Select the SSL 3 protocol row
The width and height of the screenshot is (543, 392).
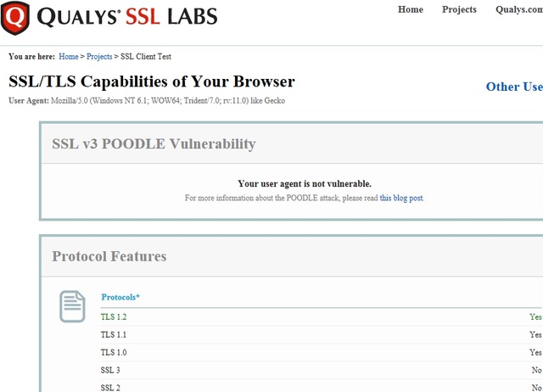[x=321, y=370]
